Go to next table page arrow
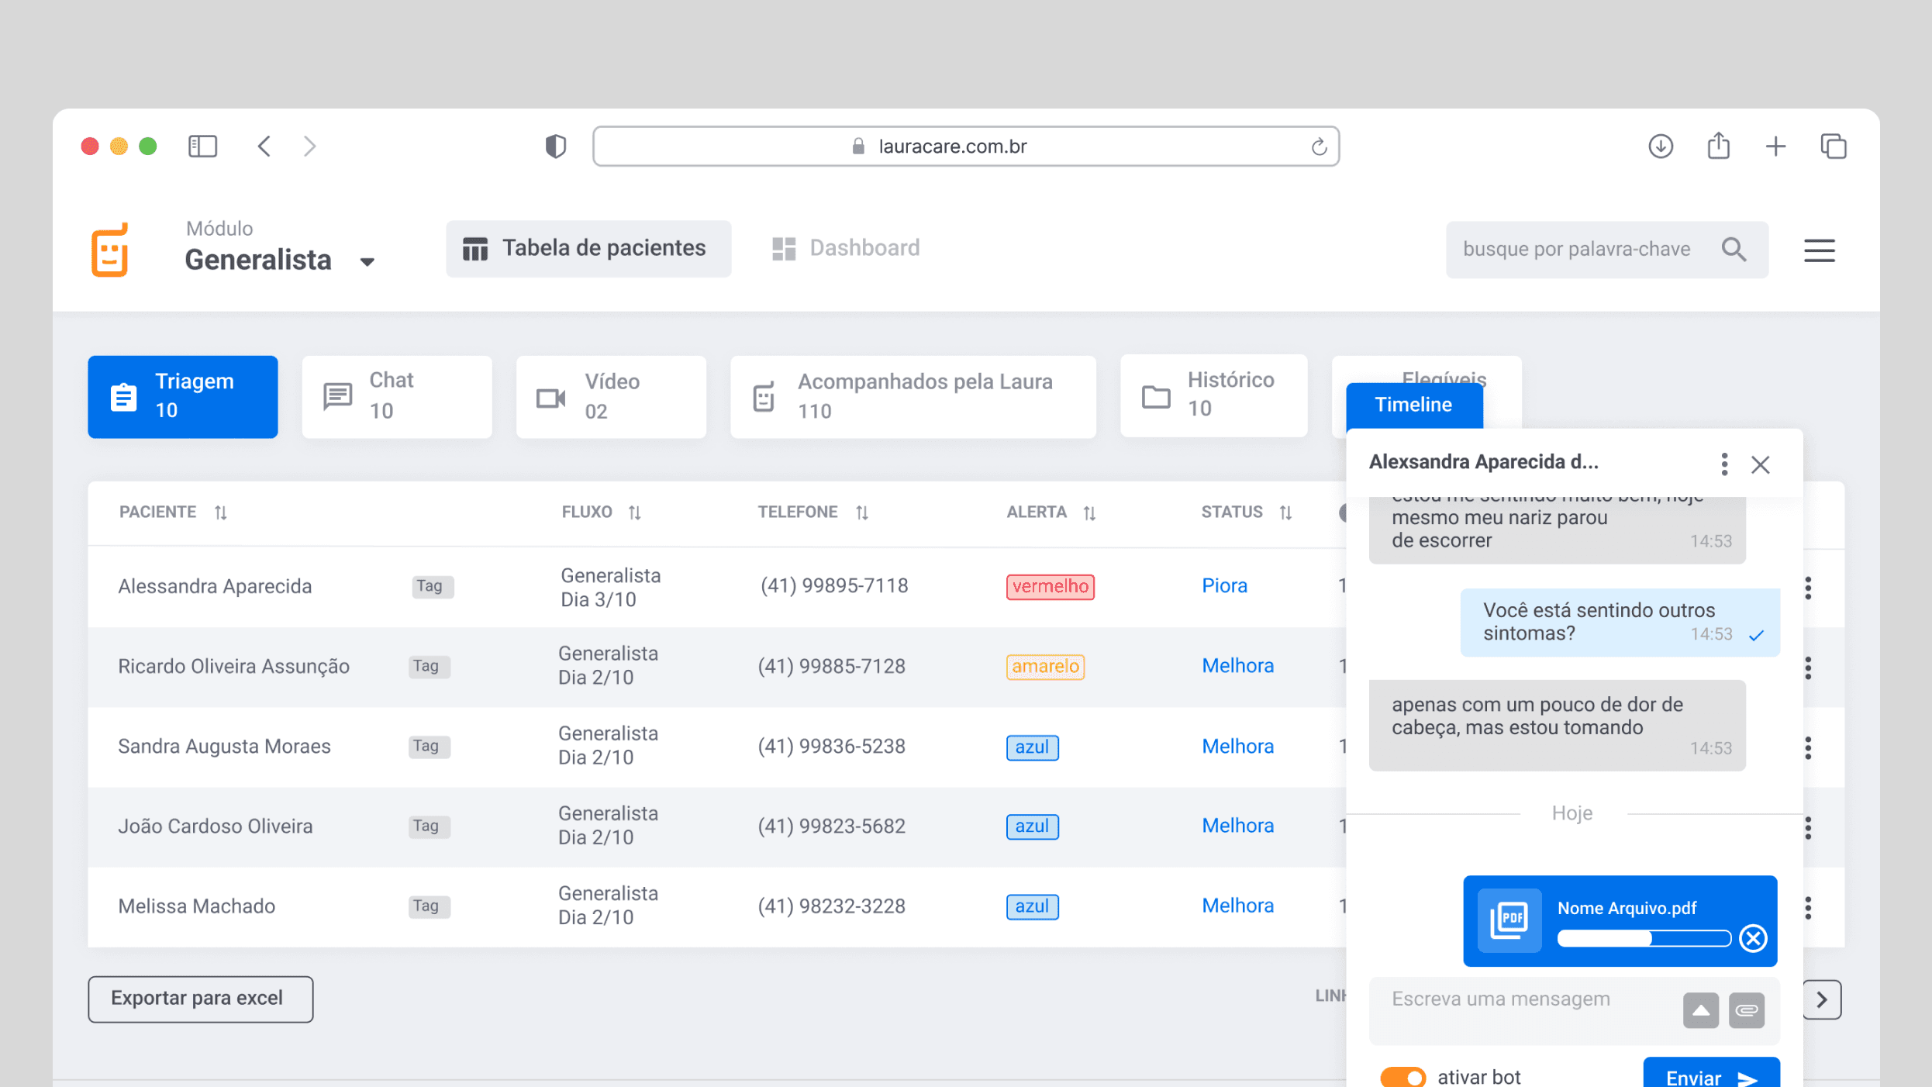The height and width of the screenshot is (1087, 1932). [x=1821, y=999]
